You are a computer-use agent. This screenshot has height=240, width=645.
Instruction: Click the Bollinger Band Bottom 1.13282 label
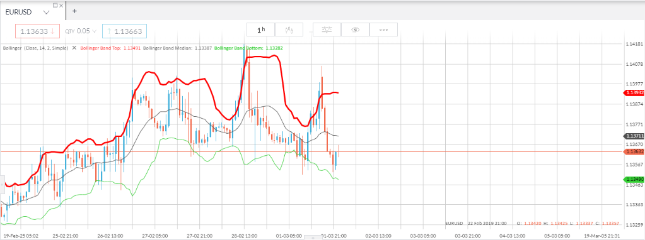tap(248, 48)
